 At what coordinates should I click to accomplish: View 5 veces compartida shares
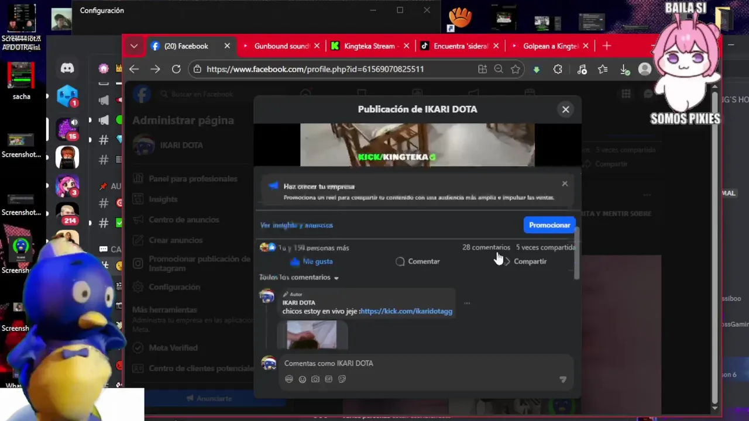(545, 247)
